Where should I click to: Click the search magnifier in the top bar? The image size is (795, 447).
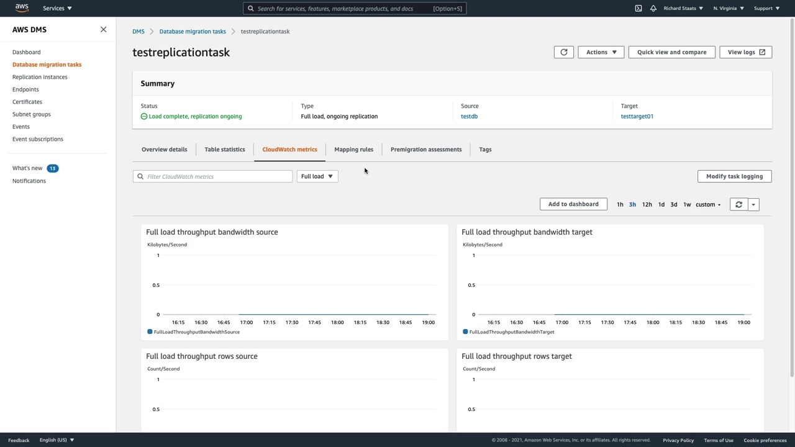(251, 8)
